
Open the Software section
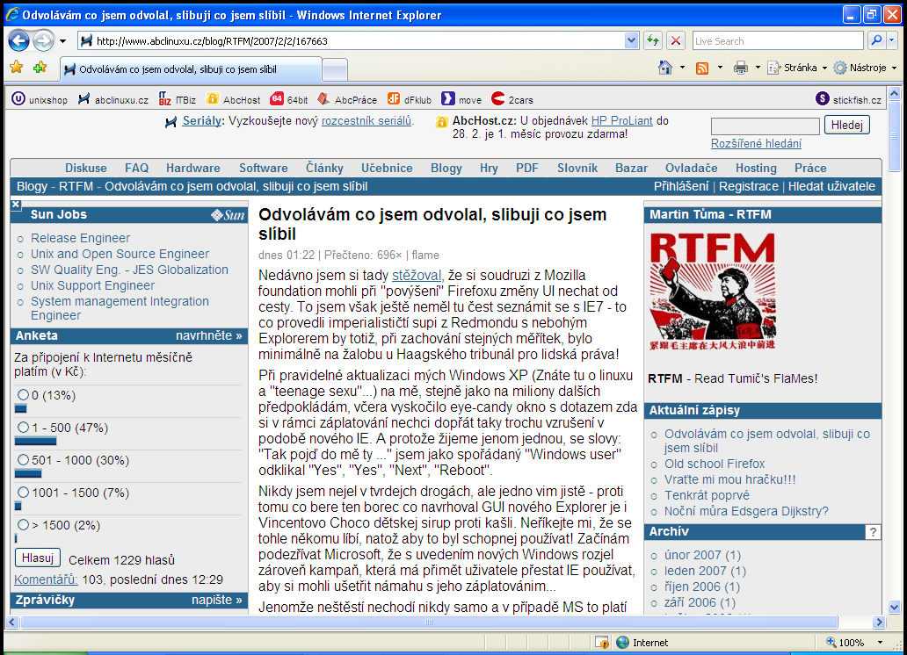[x=263, y=168]
